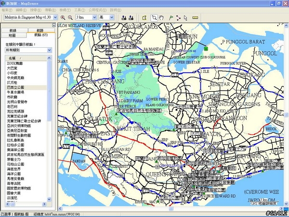Click the BKE highway shield near Woodlands

click(x=106, y=28)
